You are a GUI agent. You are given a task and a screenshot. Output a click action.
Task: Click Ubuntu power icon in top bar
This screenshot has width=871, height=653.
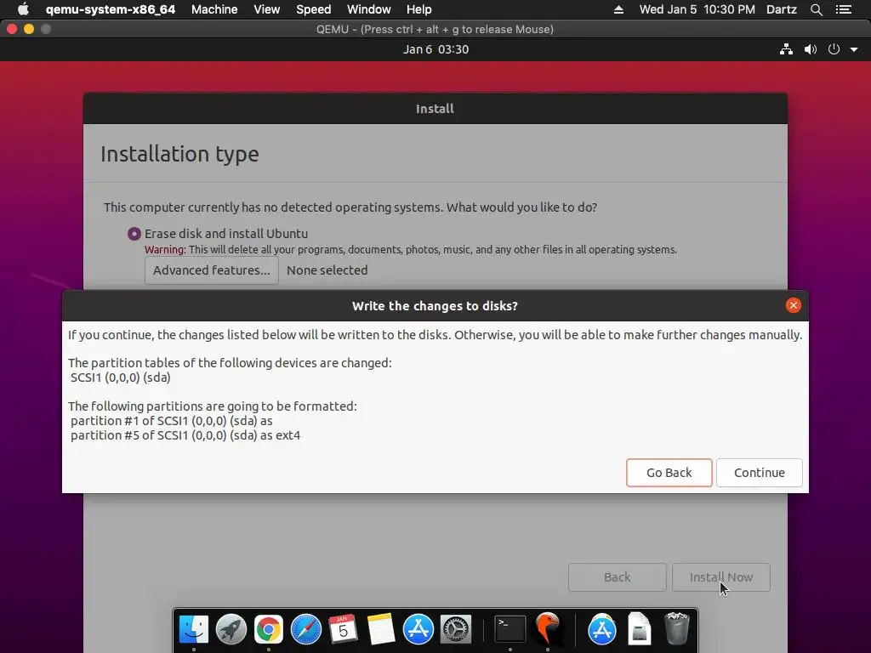pos(834,49)
